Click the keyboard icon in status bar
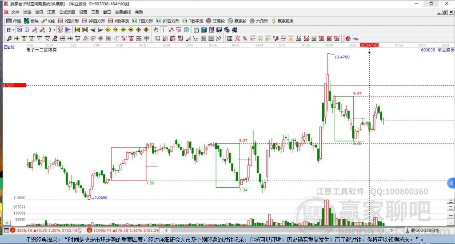455x244 pixels. [x=6, y=230]
